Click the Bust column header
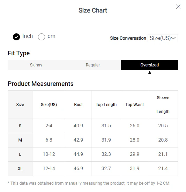 point(78,105)
